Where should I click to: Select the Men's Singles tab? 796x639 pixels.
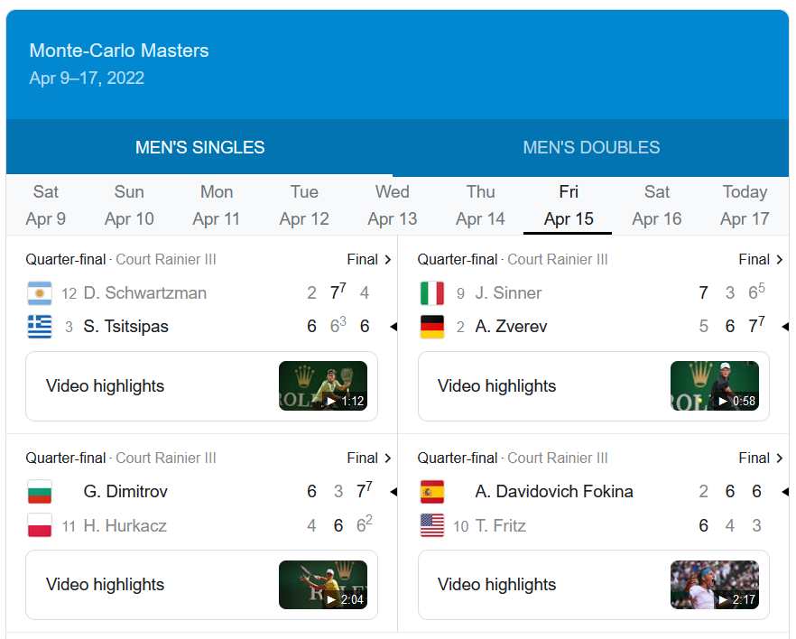point(200,148)
